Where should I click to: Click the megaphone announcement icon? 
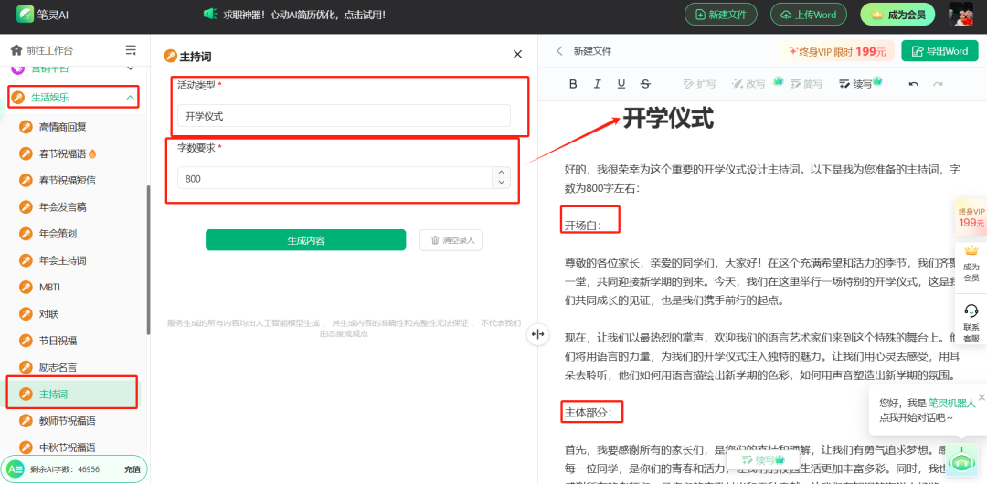point(210,14)
